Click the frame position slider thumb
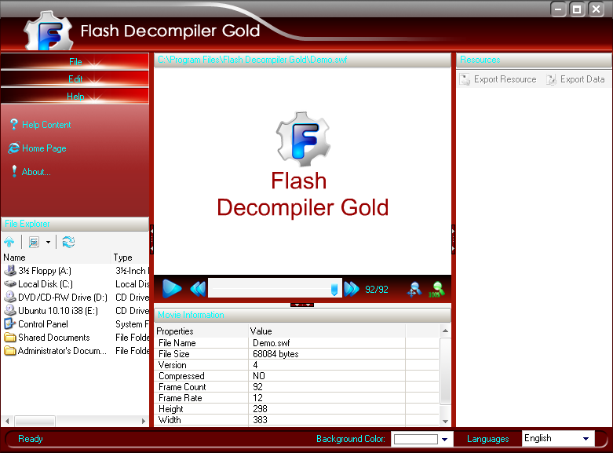 tap(334, 290)
